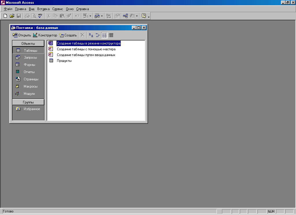Click the Paste clipboard icon
The height and width of the screenshot is (215, 296).
click(x=62, y=16)
